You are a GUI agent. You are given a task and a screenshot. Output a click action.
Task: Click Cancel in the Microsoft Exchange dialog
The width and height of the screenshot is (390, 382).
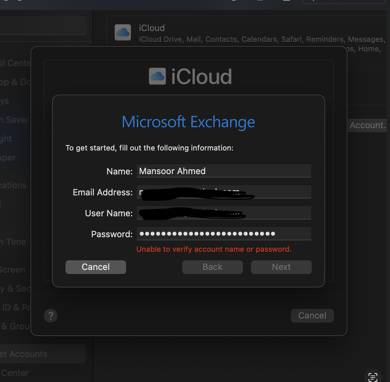(x=96, y=267)
